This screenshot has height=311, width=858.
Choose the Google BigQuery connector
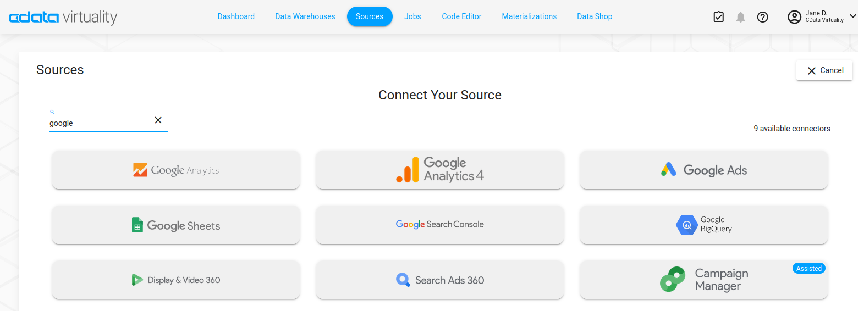click(704, 225)
